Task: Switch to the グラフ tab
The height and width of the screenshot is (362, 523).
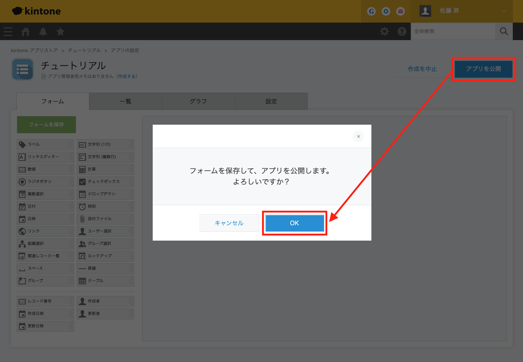Action: (x=198, y=101)
